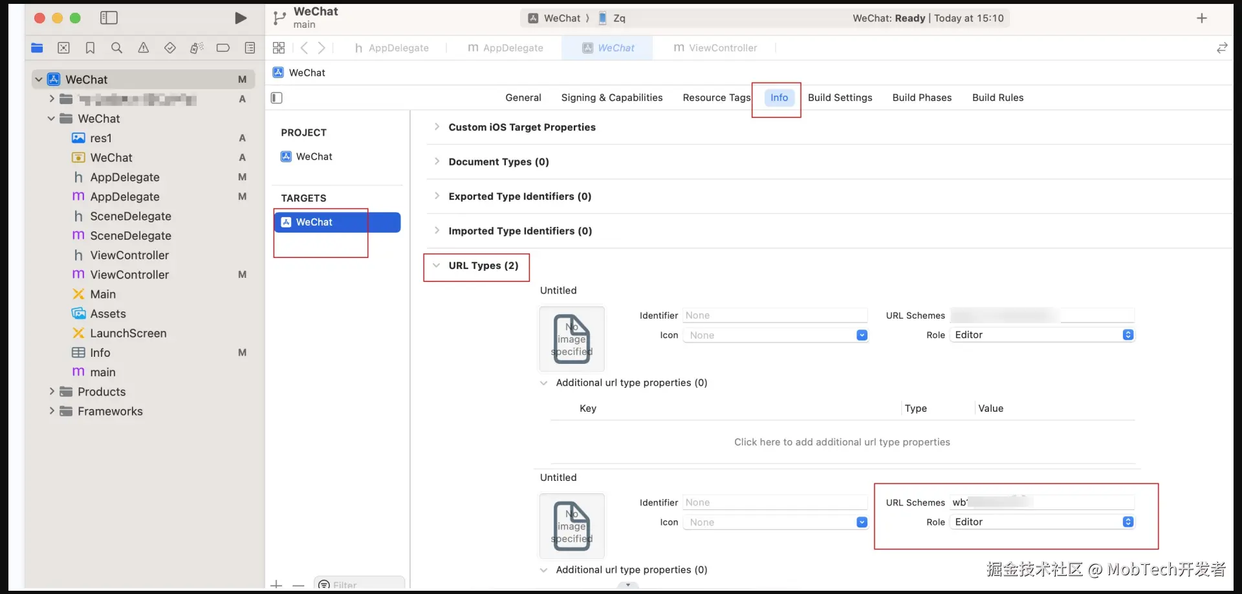Open the Main storyboard file
The image size is (1242, 594).
point(102,294)
